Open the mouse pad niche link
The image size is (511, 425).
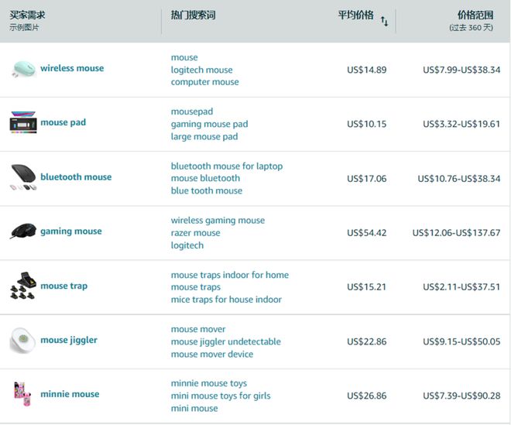[x=63, y=122]
